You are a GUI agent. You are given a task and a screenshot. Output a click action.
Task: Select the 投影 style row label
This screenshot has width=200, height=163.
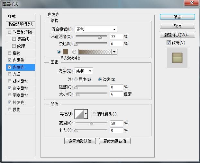click(17, 110)
